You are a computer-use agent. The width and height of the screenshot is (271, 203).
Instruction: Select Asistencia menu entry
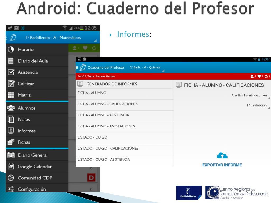point(37,72)
